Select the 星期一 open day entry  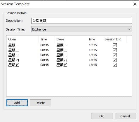tap(13, 45)
